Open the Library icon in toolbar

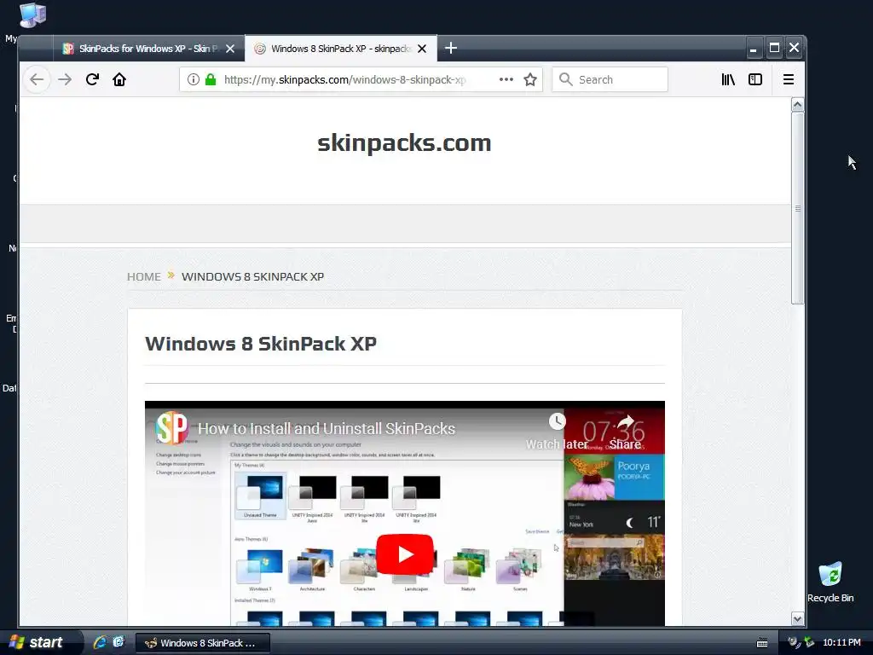click(728, 79)
